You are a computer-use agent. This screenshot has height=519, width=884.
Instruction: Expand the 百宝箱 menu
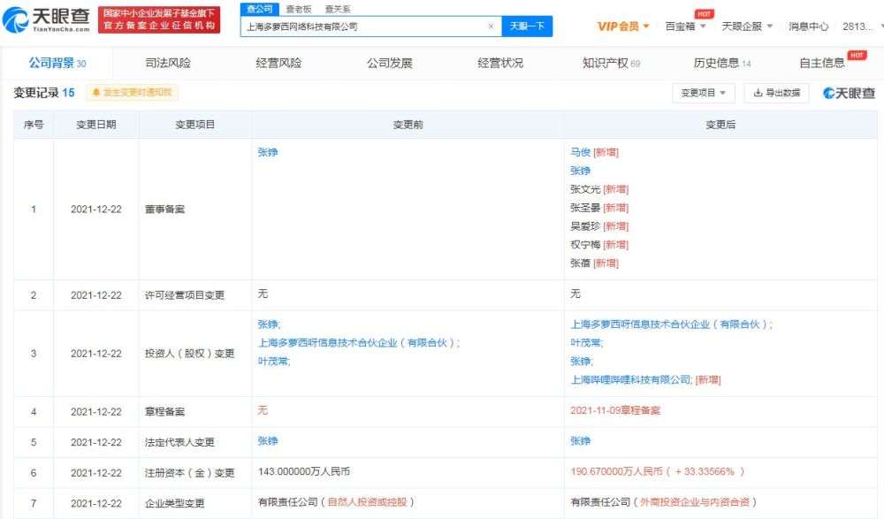(x=685, y=27)
